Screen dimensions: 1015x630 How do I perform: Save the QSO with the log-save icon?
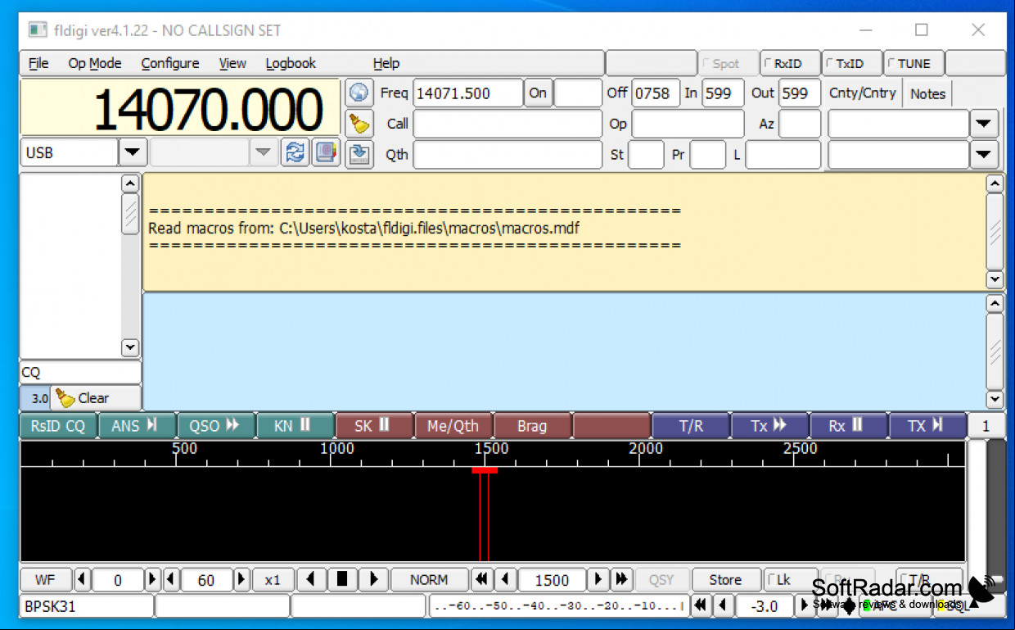coord(359,153)
